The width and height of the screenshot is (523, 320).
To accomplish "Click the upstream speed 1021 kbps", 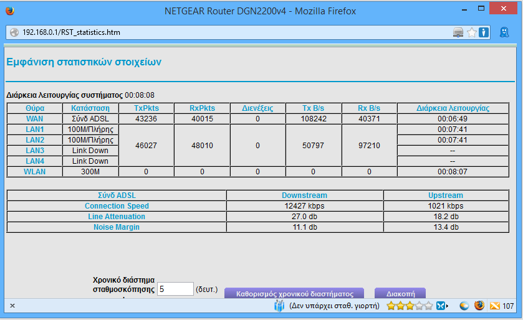I will (x=446, y=206).
